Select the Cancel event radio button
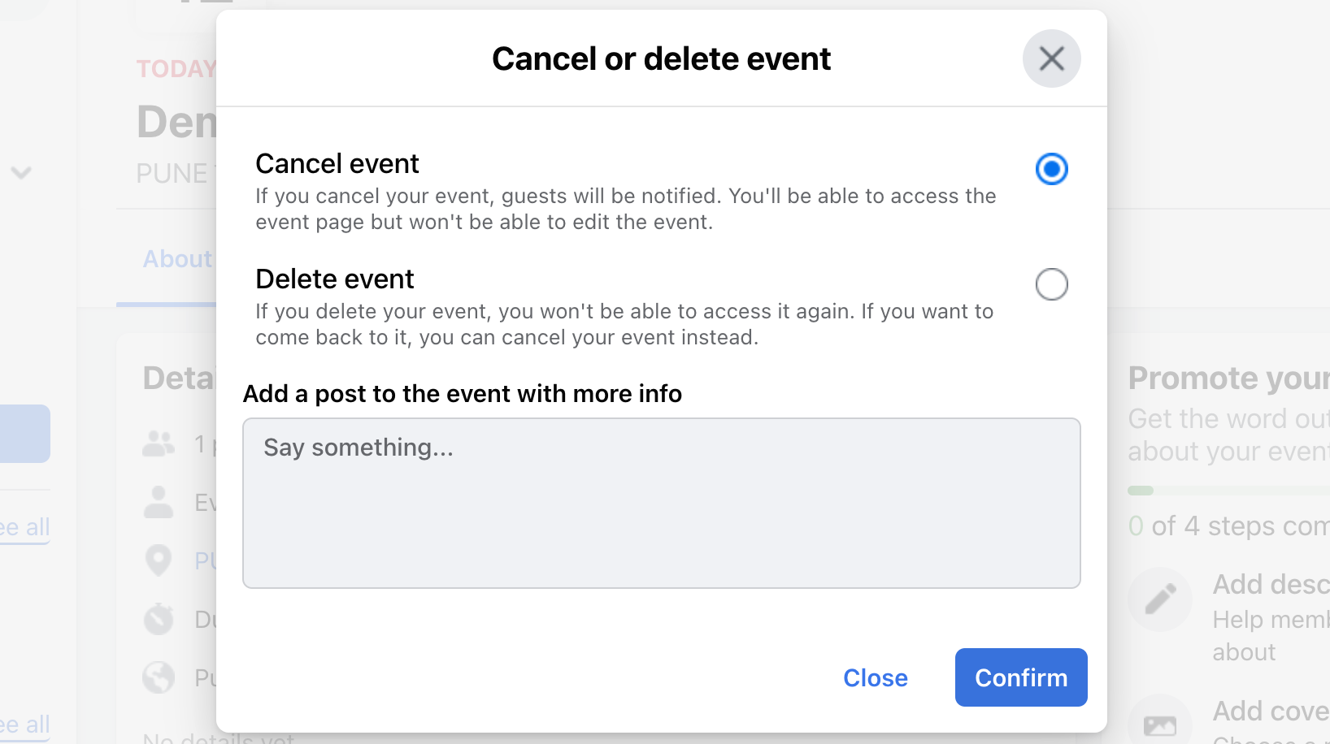This screenshot has height=744, width=1330. click(1051, 169)
